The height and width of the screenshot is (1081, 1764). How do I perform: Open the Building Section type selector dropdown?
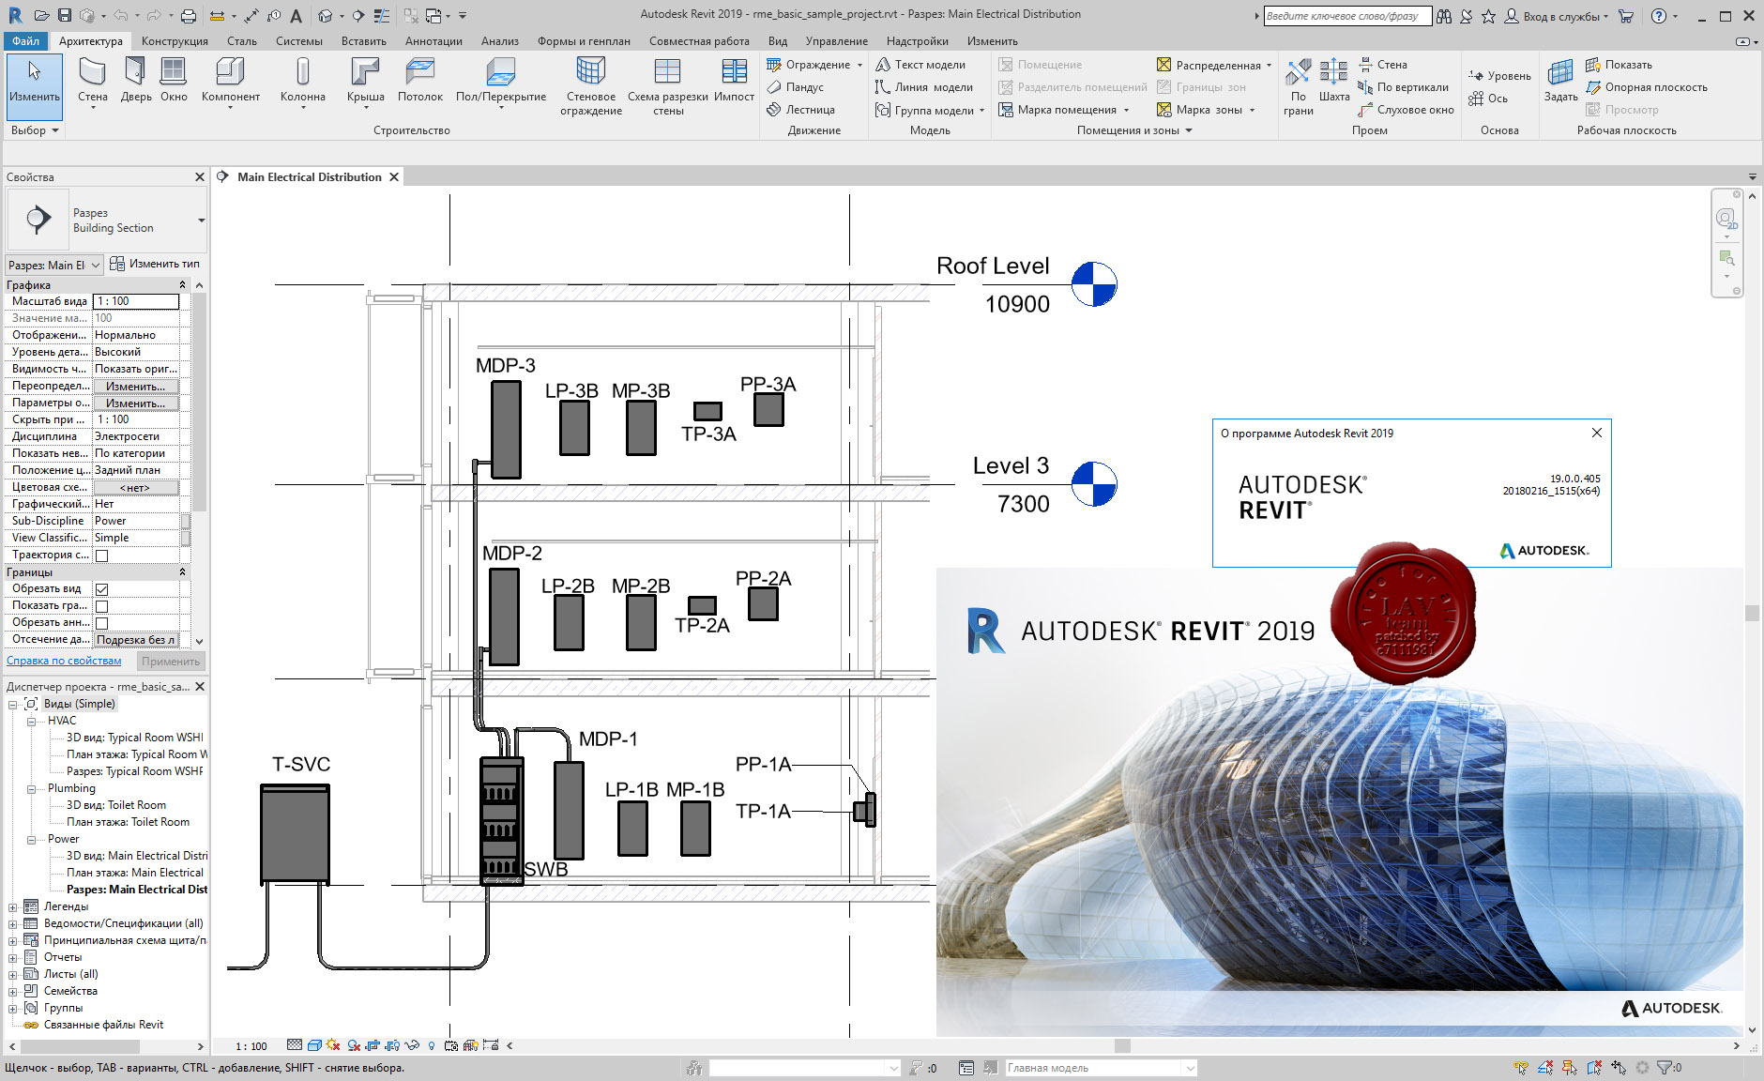tap(201, 221)
